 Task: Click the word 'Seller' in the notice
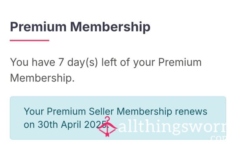[x=101, y=111]
